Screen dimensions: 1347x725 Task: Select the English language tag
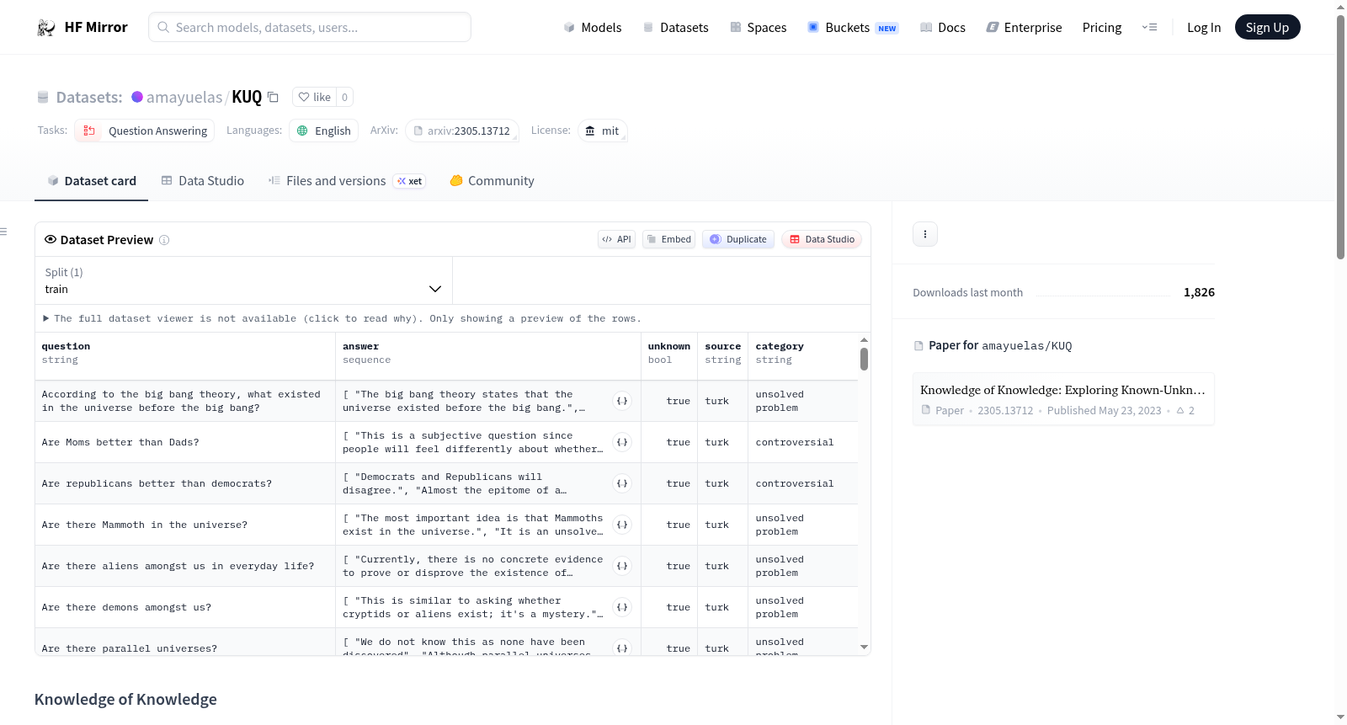click(324, 131)
